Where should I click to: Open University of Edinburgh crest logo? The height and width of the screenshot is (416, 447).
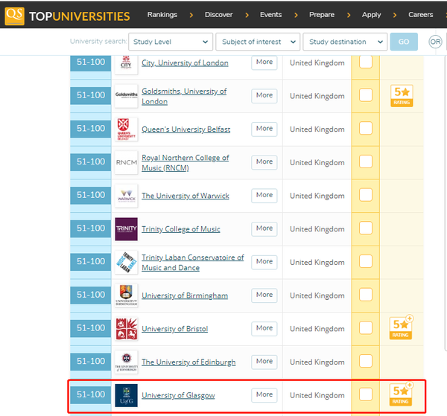126,362
